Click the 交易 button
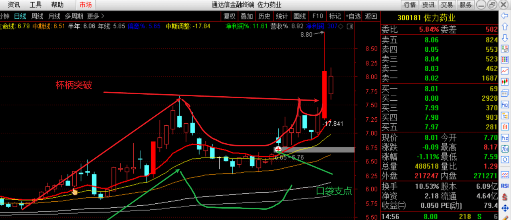This screenshot has height=220, width=511. [x=447, y=5]
